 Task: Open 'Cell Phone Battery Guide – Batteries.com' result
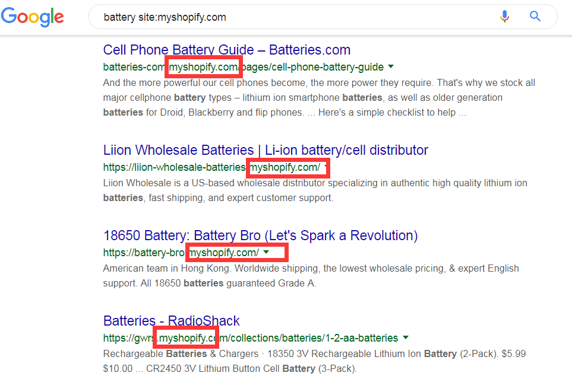226,50
